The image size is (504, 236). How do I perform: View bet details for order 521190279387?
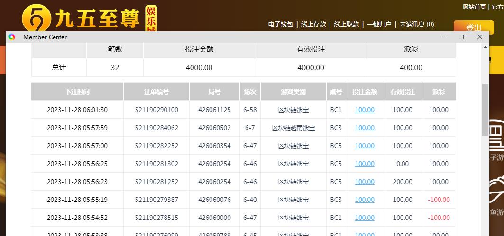click(365, 200)
